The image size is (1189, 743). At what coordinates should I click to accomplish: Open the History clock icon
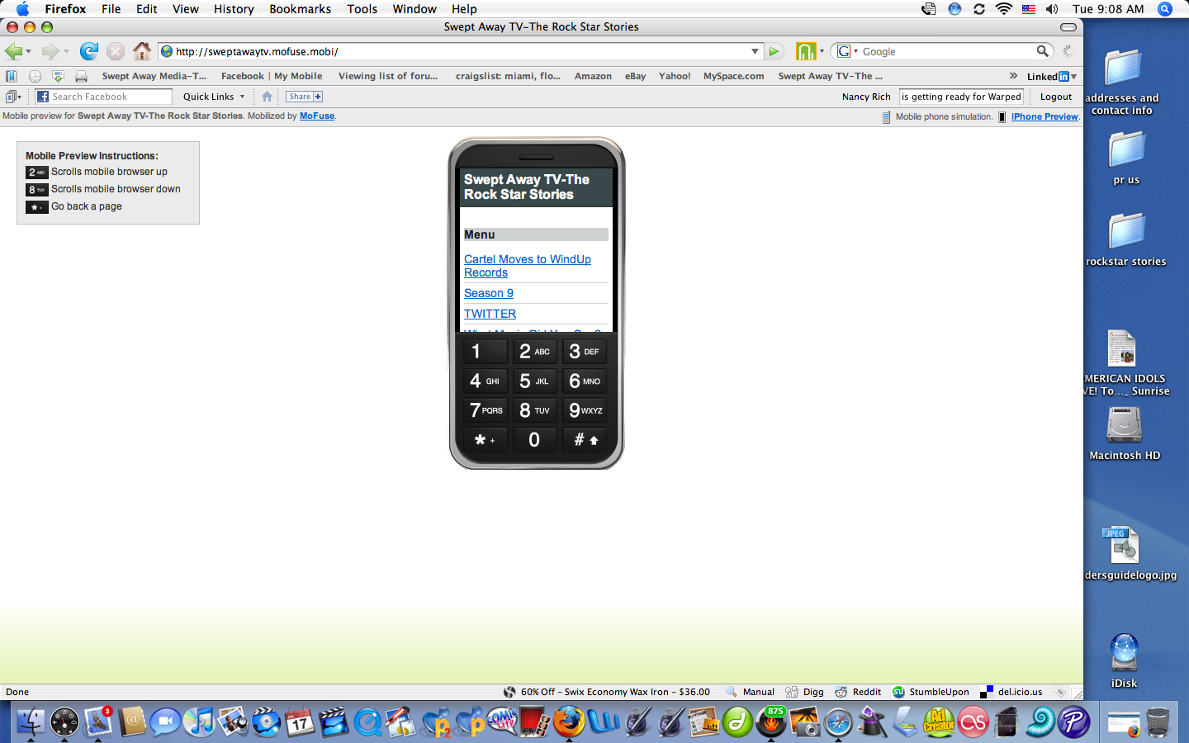pos(35,76)
